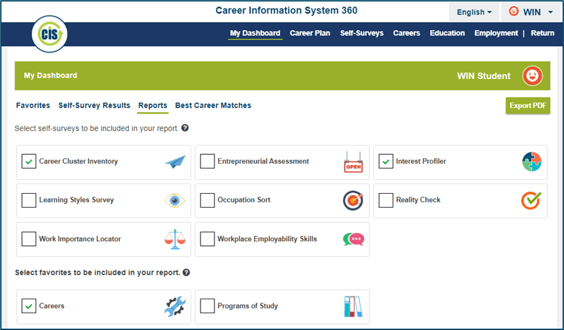This screenshot has width=564, height=330.
Task: Check Programs of Study checkbox
Action: [x=207, y=306]
